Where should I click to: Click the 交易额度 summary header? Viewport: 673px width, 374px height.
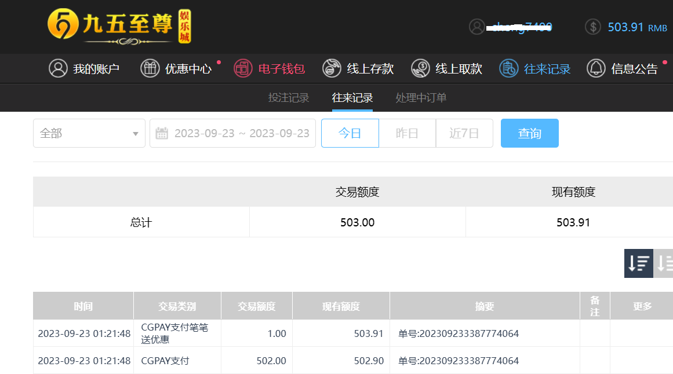tap(358, 192)
